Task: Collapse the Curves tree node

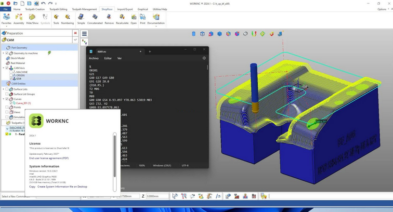Action: 3,99
